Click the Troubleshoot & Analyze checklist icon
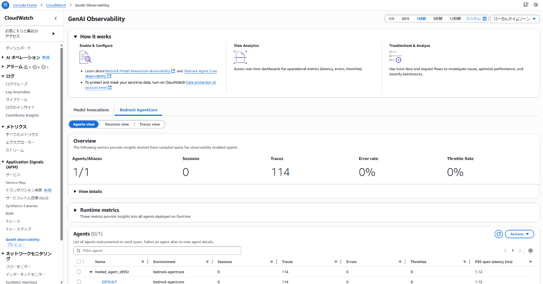 pyautogui.click(x=395, y=57)
